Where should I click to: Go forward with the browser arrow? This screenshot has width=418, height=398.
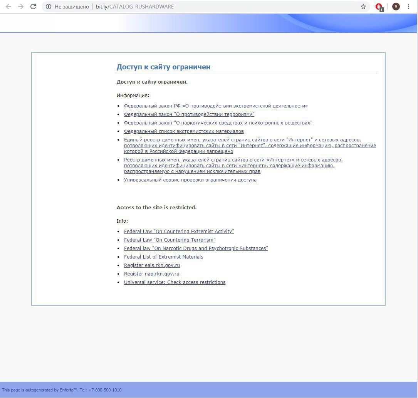(20, 7)
